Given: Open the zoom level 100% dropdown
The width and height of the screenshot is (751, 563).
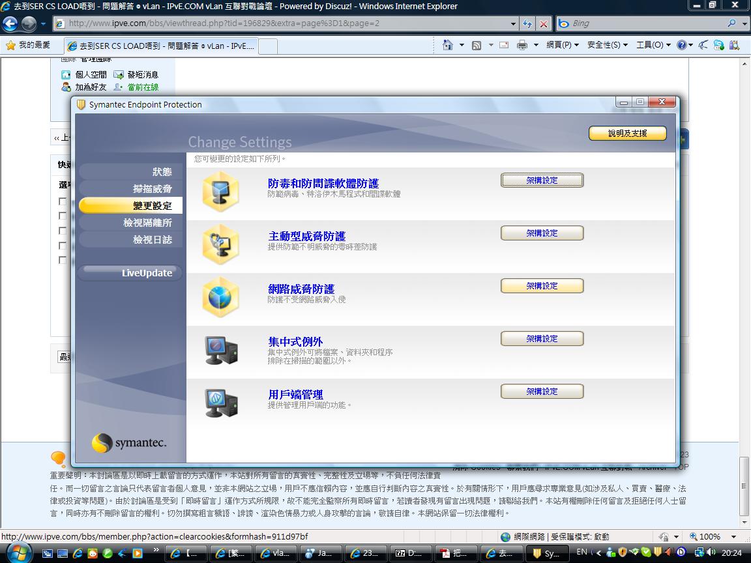Looking at the screenshot, I should [733, 537].
